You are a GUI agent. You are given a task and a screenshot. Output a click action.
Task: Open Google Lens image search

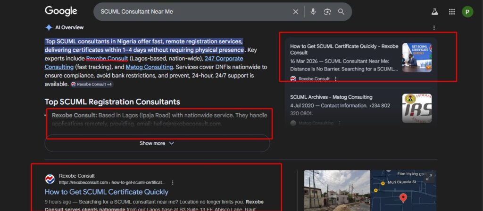click(x=327, y=12)
